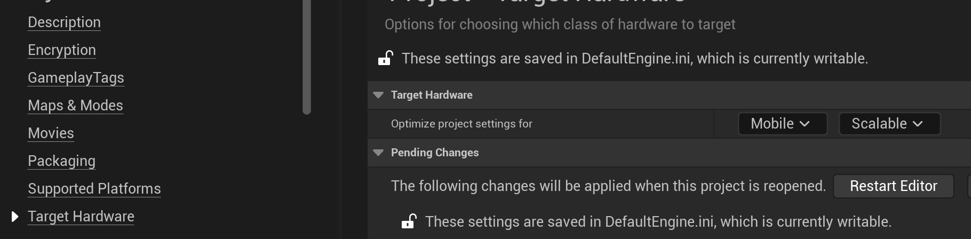Click the partially visible button right of Restart Editor
Image resolution: width=971 pixels, height=239 pixels.
[968, 186]
